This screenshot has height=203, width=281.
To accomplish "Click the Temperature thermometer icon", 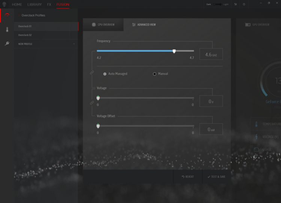I will pos(256,124).
